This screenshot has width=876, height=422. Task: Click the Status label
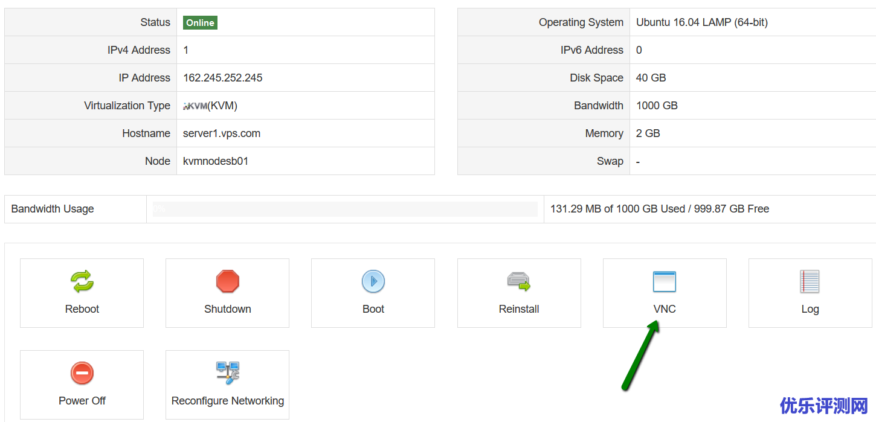point(155,22)
